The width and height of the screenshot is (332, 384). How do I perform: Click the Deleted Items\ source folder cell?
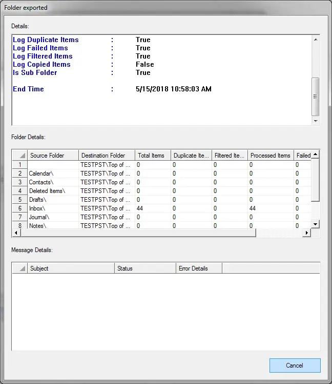click(x=53, y=191)
